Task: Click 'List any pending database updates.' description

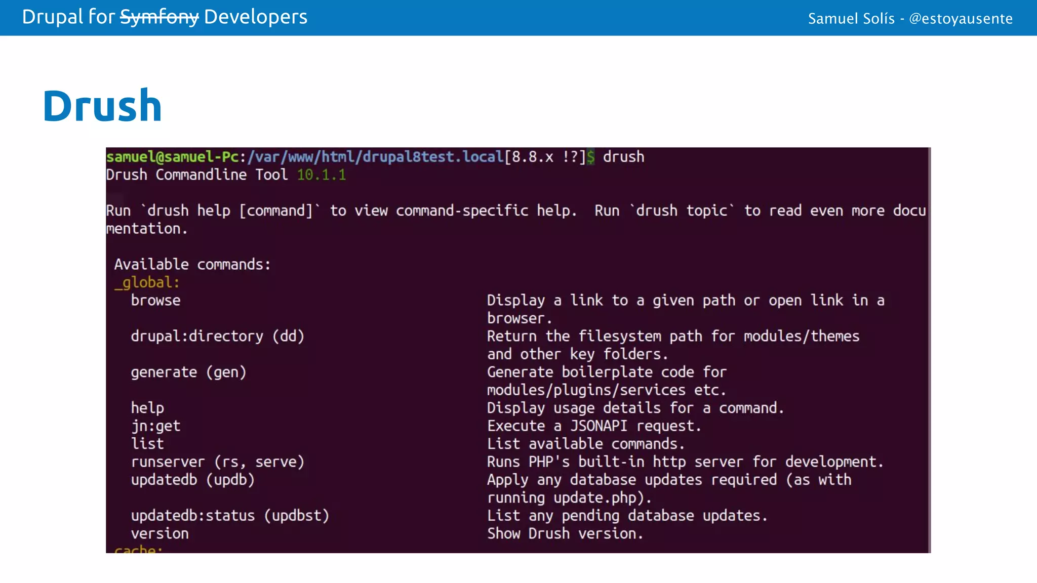Action: point(627,516)
